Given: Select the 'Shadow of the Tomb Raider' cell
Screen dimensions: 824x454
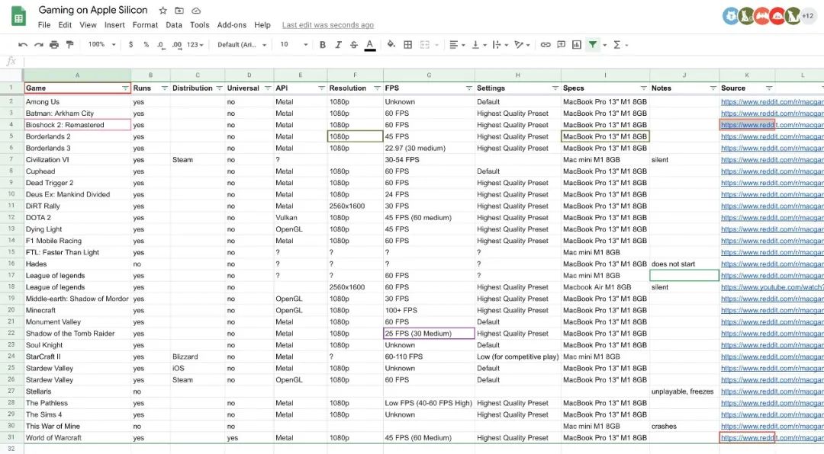Looking at the screenshot, I should (78, 334).
